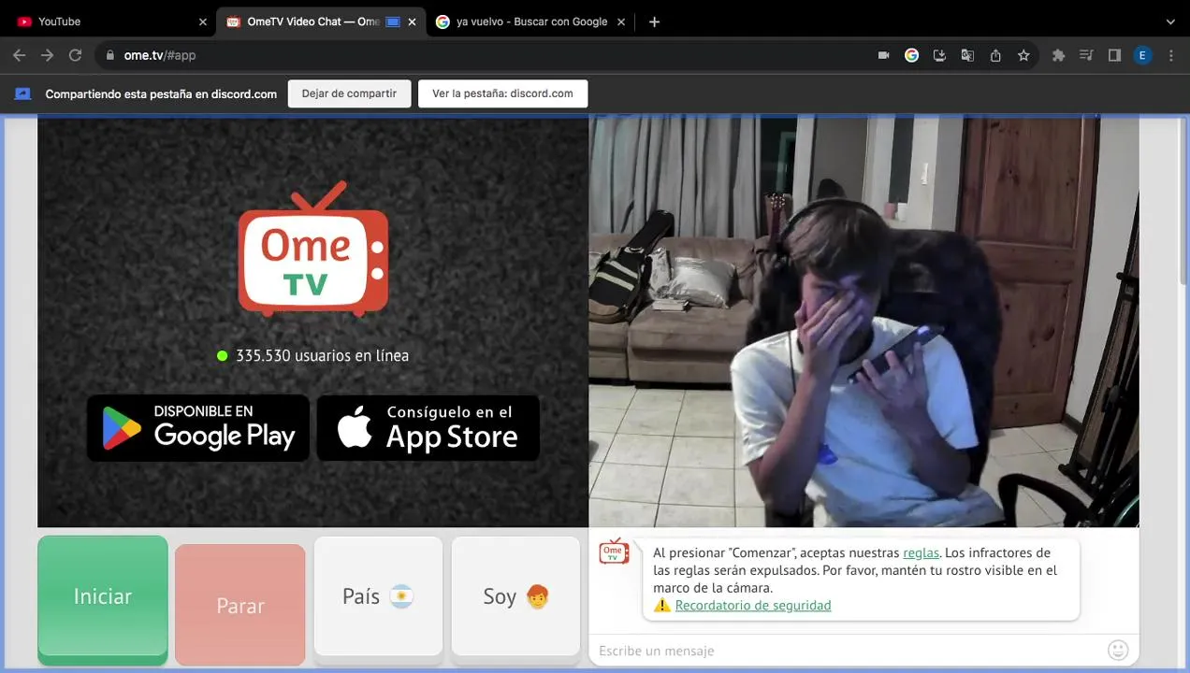This screenshot has height=673, width=1190.
Task: Translate this page icon
Action: click(x=967, y=55)
